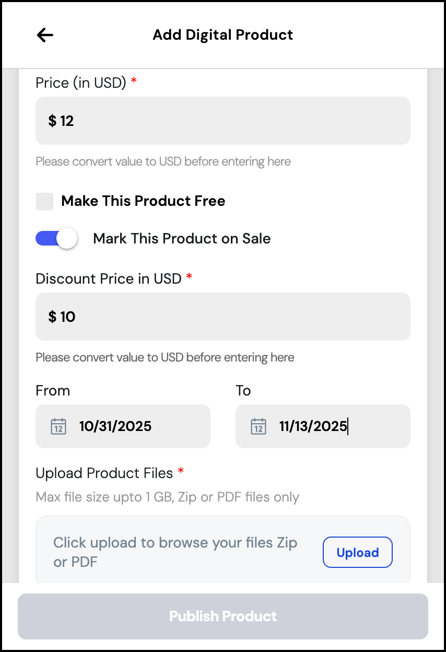Click the Discount Price in USD label
Screen dimensions: 446x652
pos(109,278)
